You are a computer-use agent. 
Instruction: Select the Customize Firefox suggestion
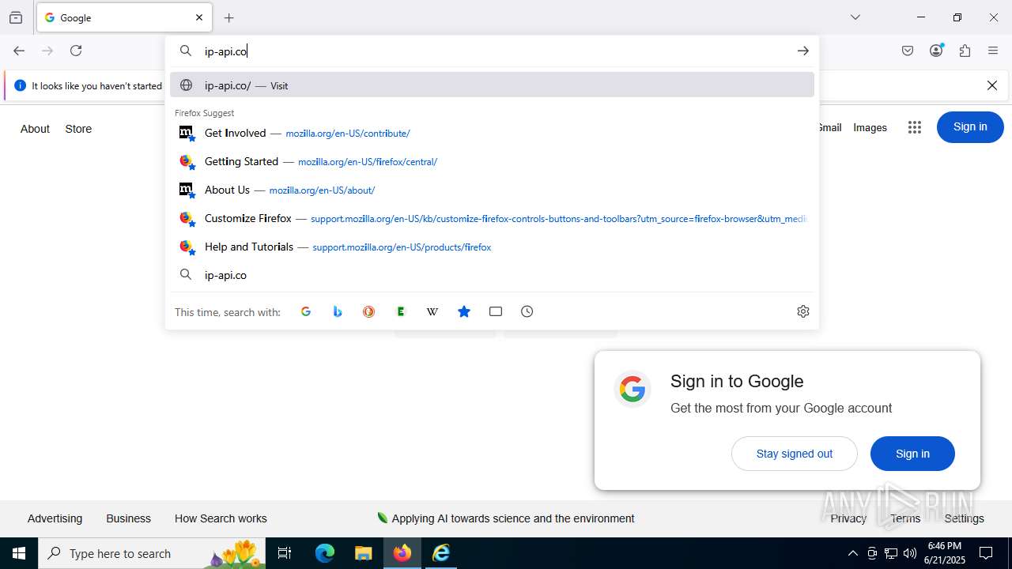tap(492, 218)
